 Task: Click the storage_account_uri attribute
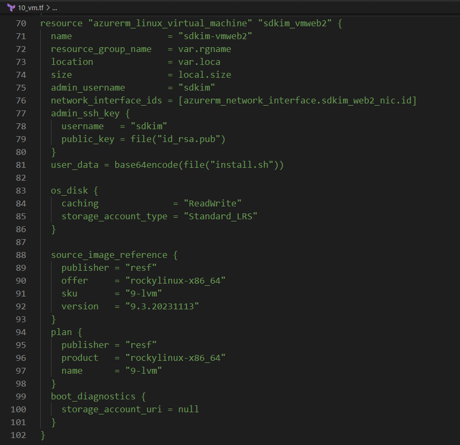pyautogui.click(x=112, y=410)
